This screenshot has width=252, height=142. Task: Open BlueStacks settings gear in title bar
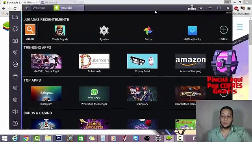point(201,8)
